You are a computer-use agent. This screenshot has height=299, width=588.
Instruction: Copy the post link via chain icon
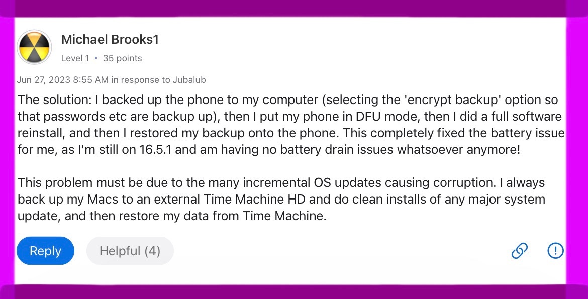519,250
